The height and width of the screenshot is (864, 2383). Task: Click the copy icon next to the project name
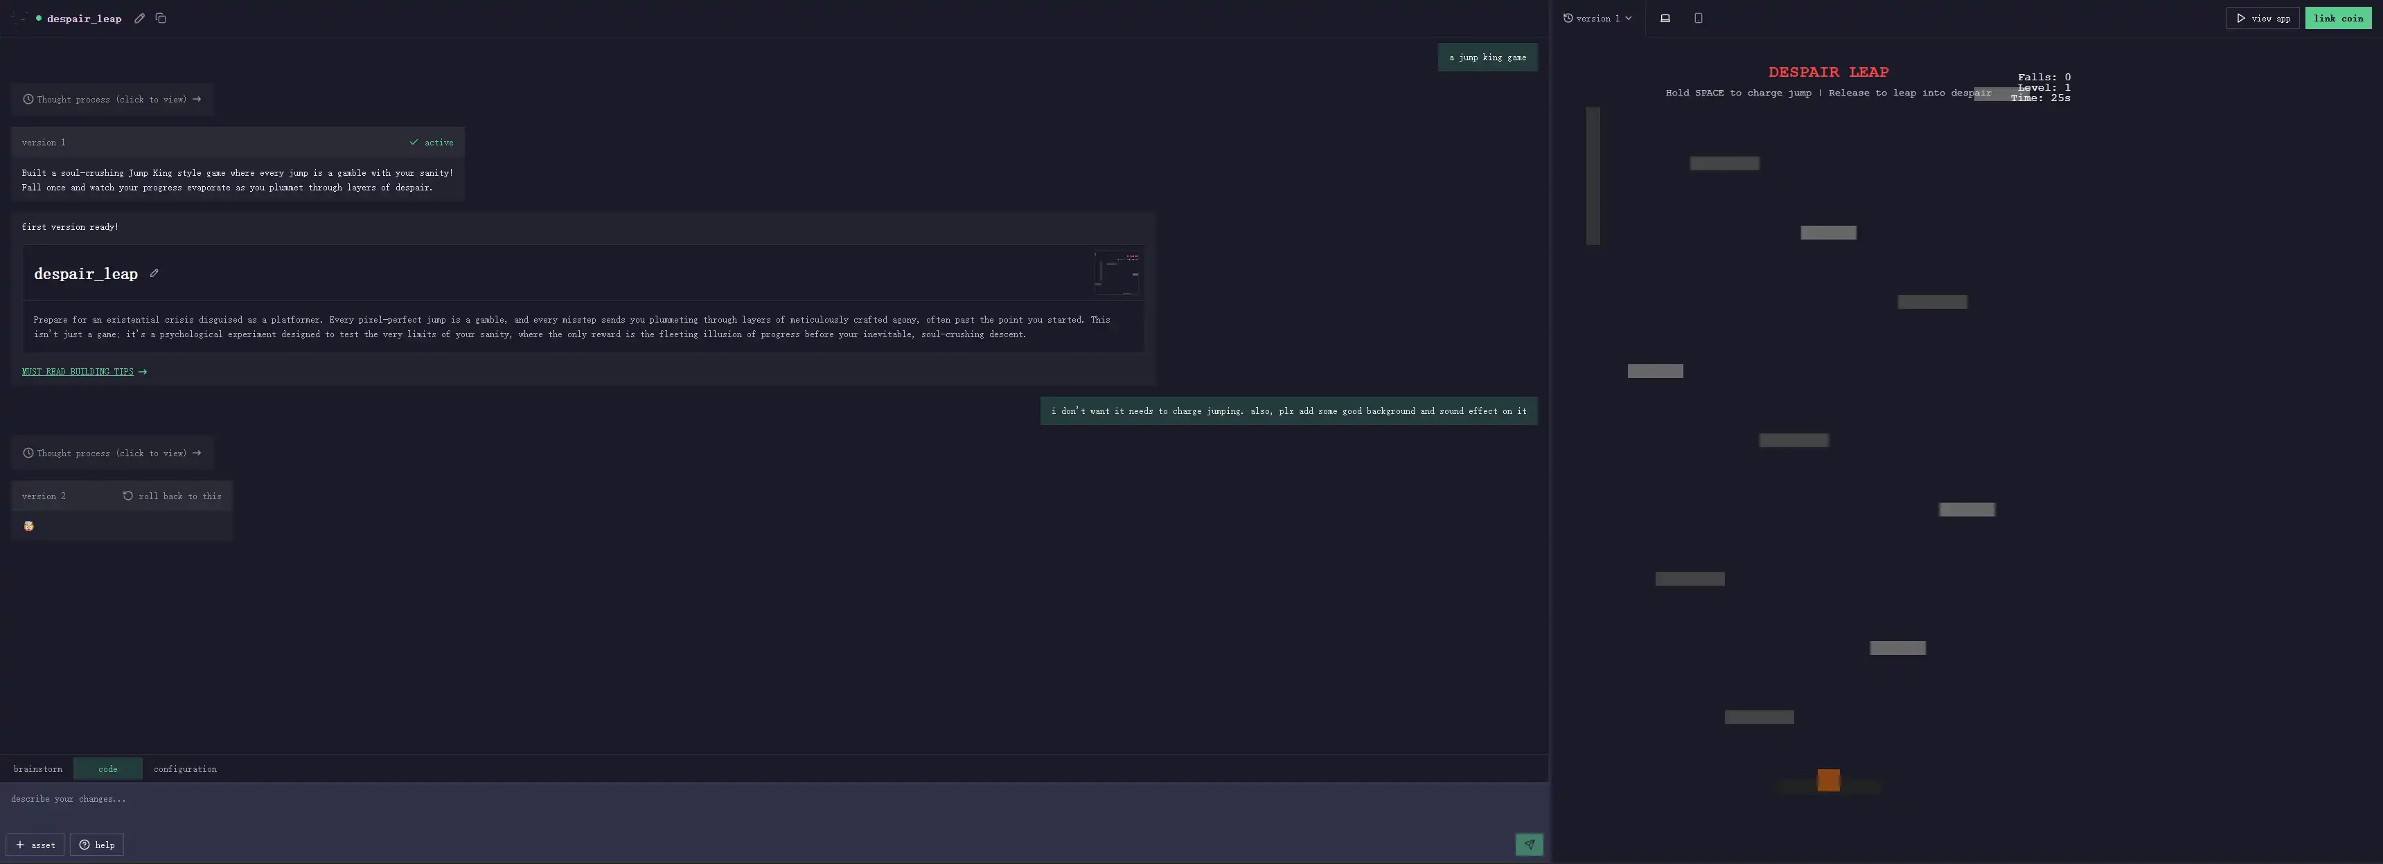(x=161, y=19)
